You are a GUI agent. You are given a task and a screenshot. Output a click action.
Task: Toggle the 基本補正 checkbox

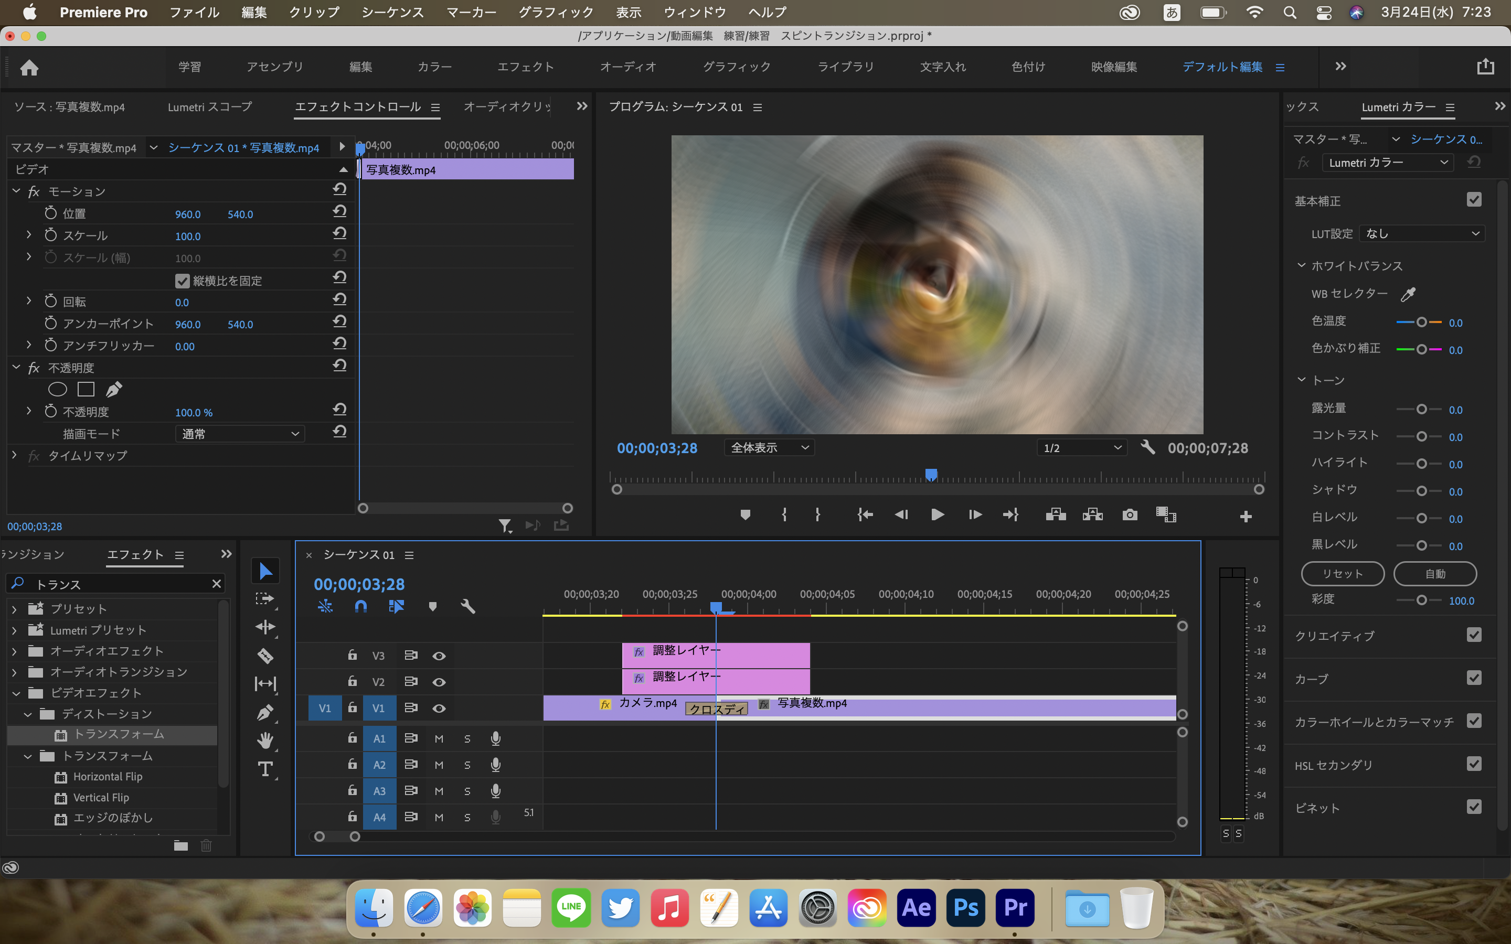(1474, 200)
